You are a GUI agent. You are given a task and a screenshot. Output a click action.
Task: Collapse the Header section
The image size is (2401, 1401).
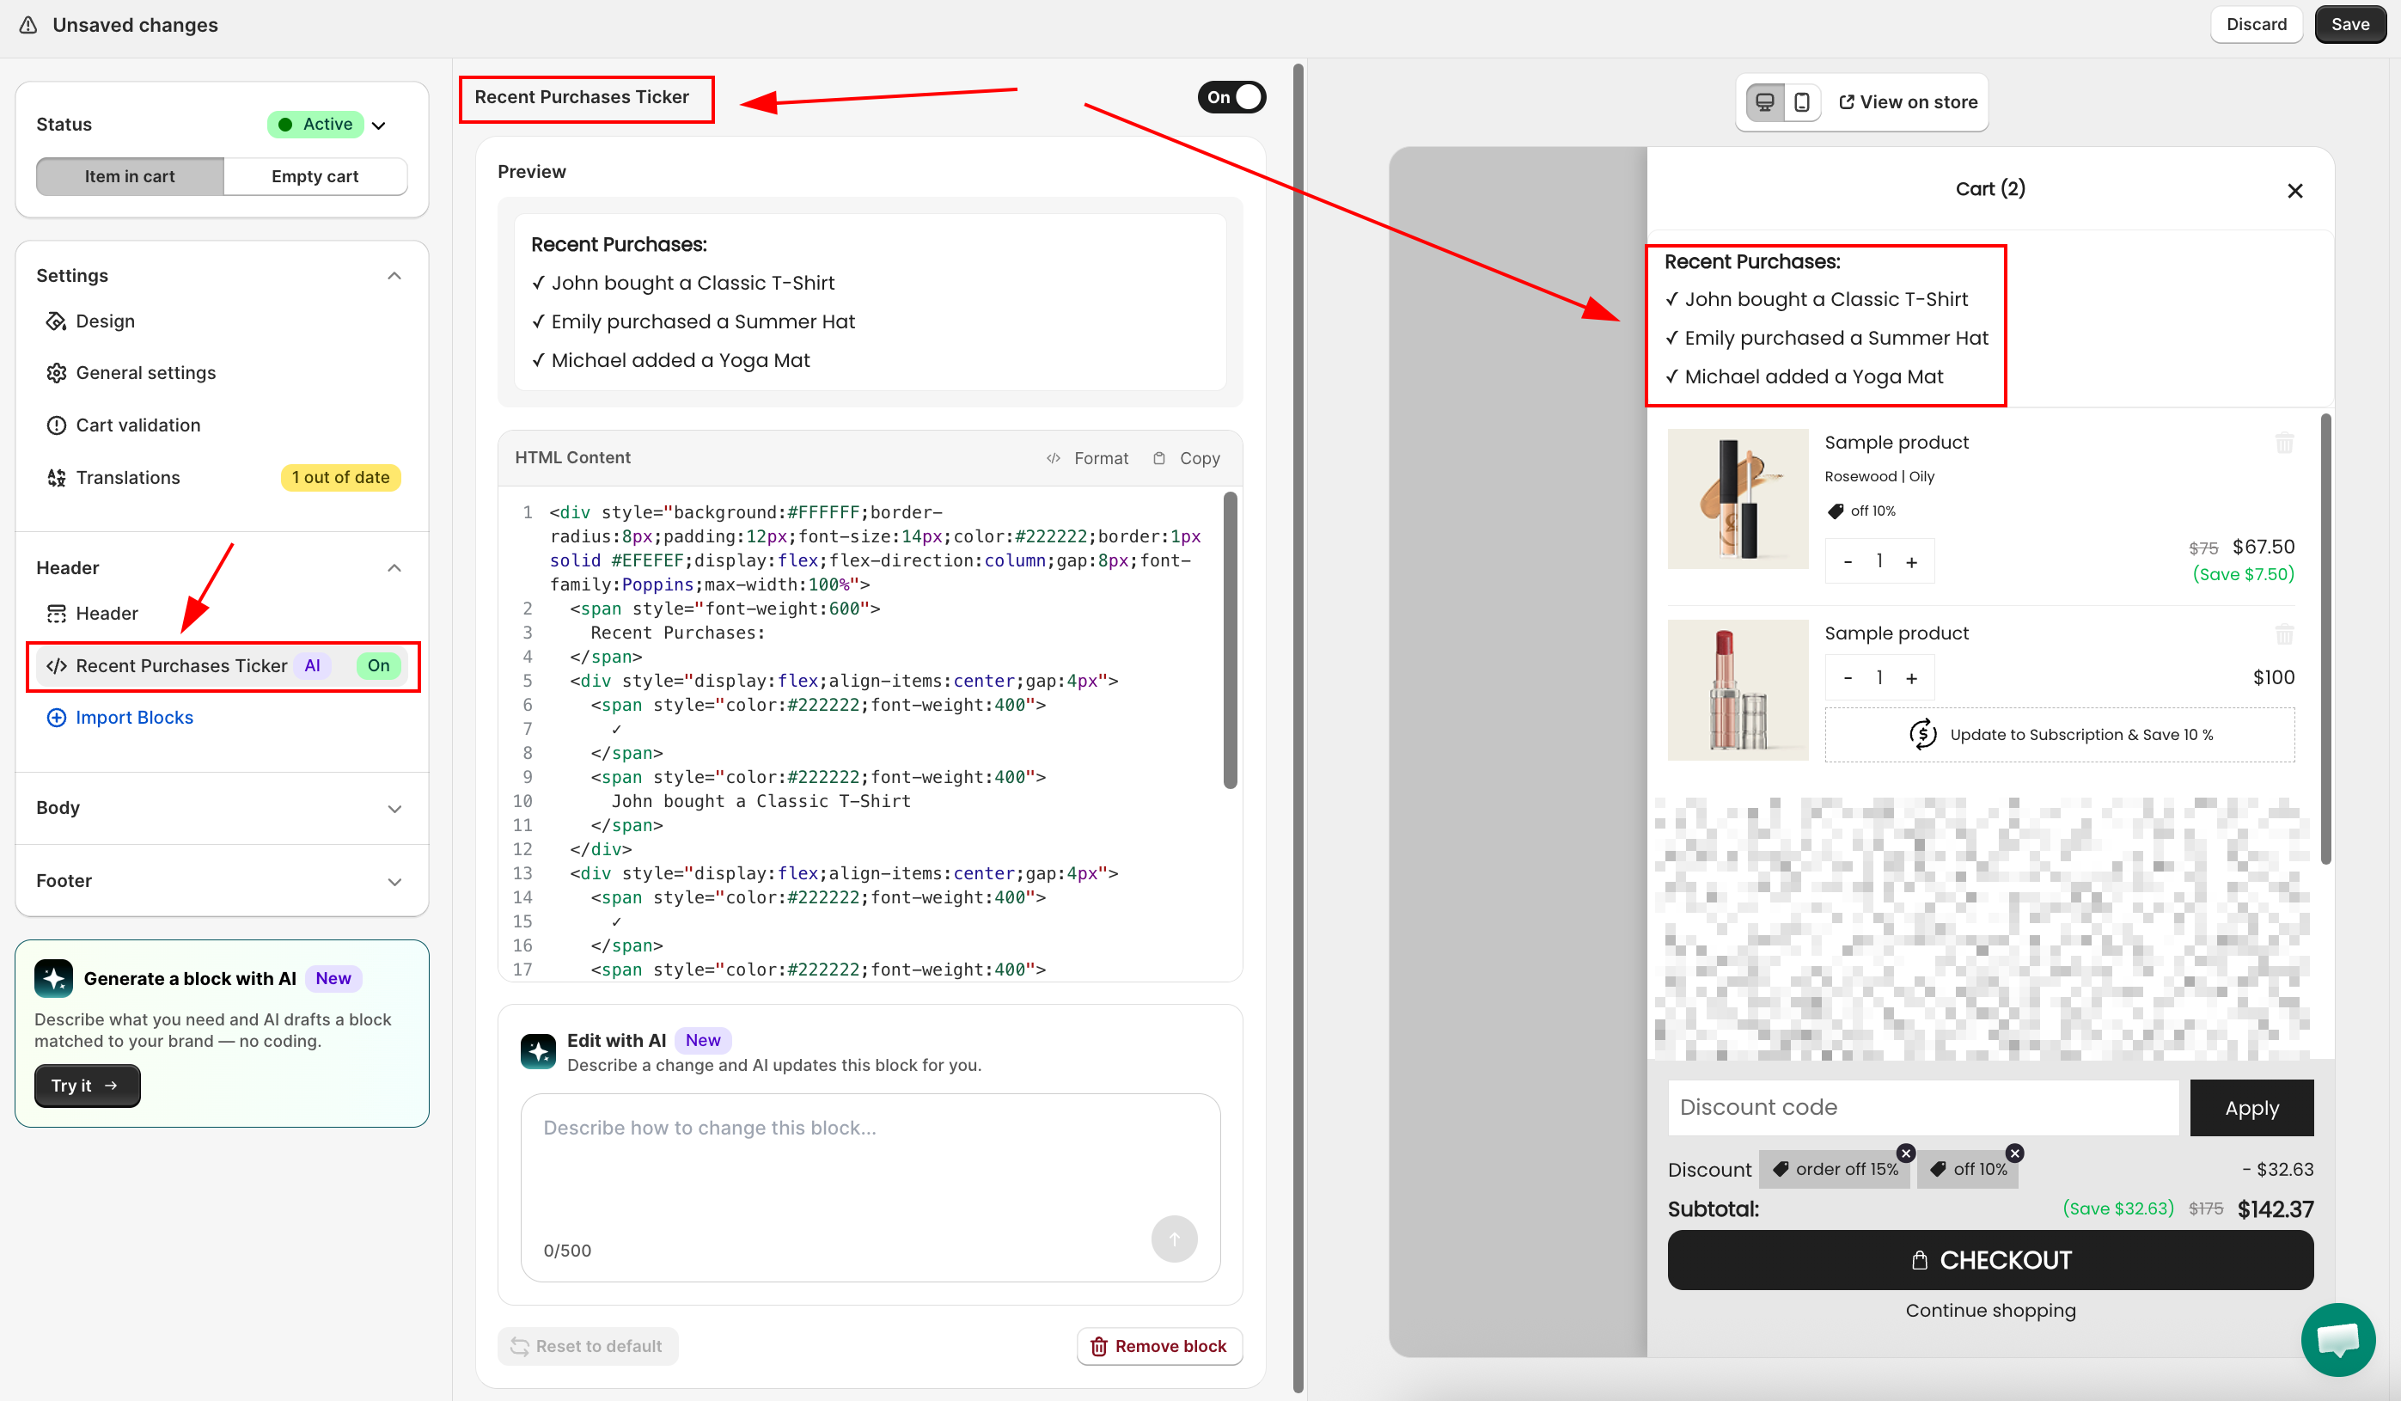(394, 568)
